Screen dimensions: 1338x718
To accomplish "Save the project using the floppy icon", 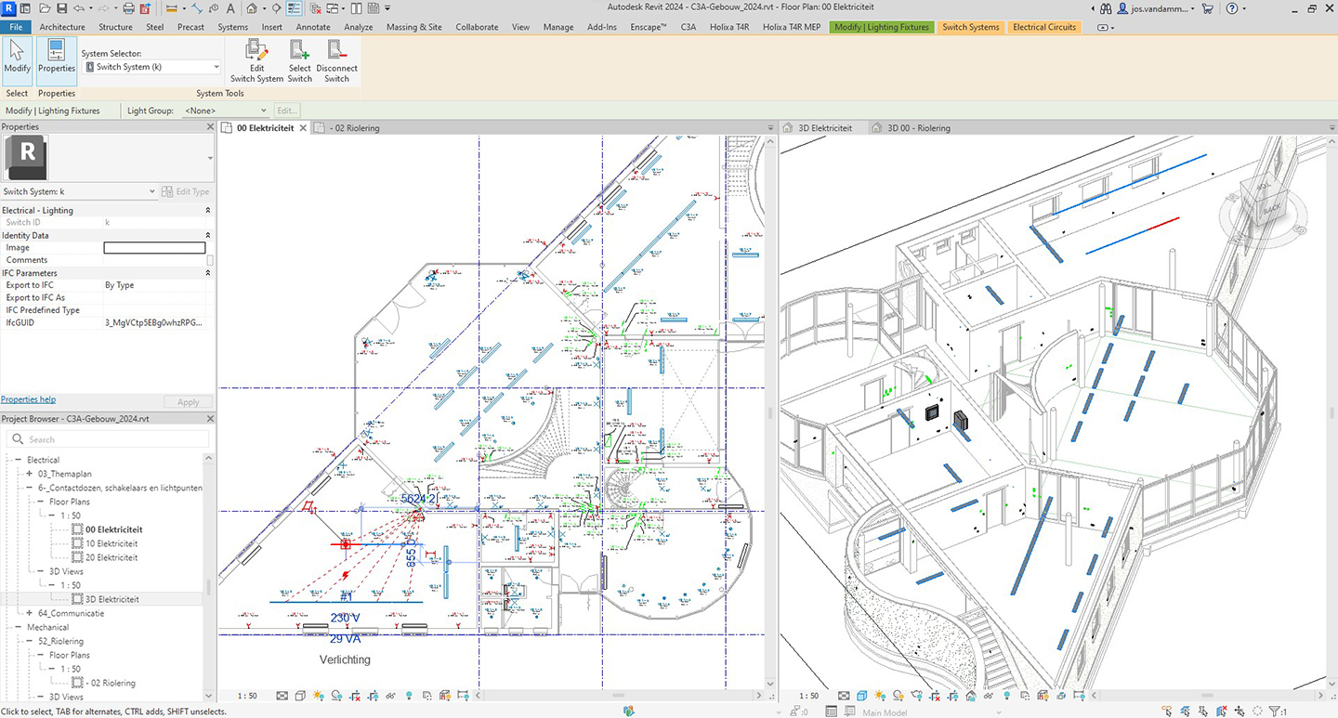I will coord(61,8).
